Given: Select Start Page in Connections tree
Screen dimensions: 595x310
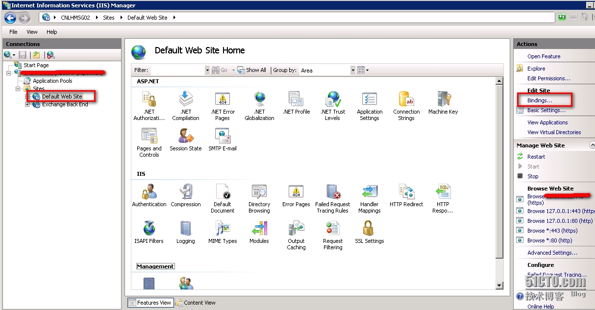Looking at the screenshot, I should (36, 65).
